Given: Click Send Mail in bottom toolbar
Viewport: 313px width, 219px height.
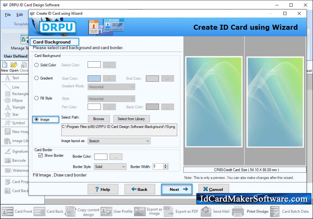Looking at the screenshot, I should click(215, 211).
